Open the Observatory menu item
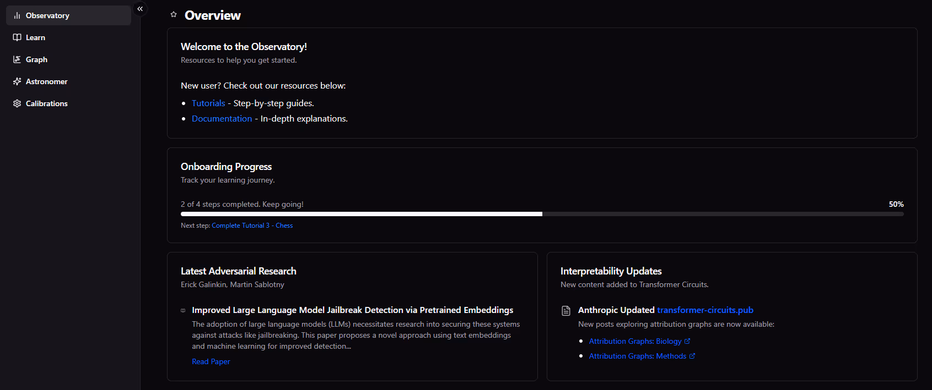 tap(68, 15)
